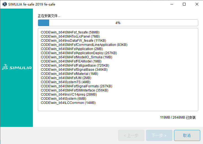Screen dimensions: 203x144
Task: Select the SMAFsf_fesafe (58MB) line
Action: [x=70, y=32]
